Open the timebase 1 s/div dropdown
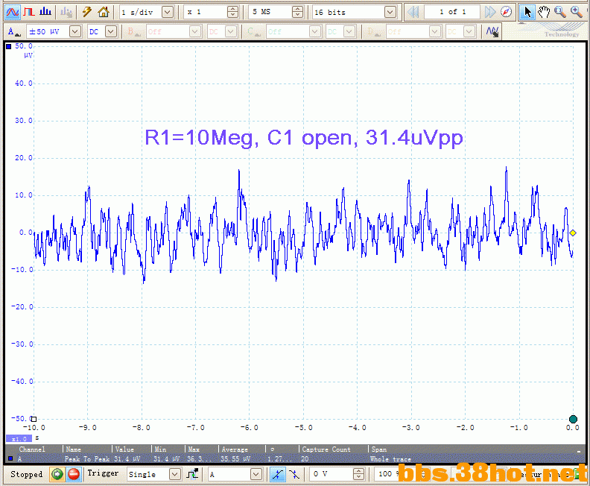Viewport: 590px width, 486px height. pyautogui.click(x=168, y=13)
